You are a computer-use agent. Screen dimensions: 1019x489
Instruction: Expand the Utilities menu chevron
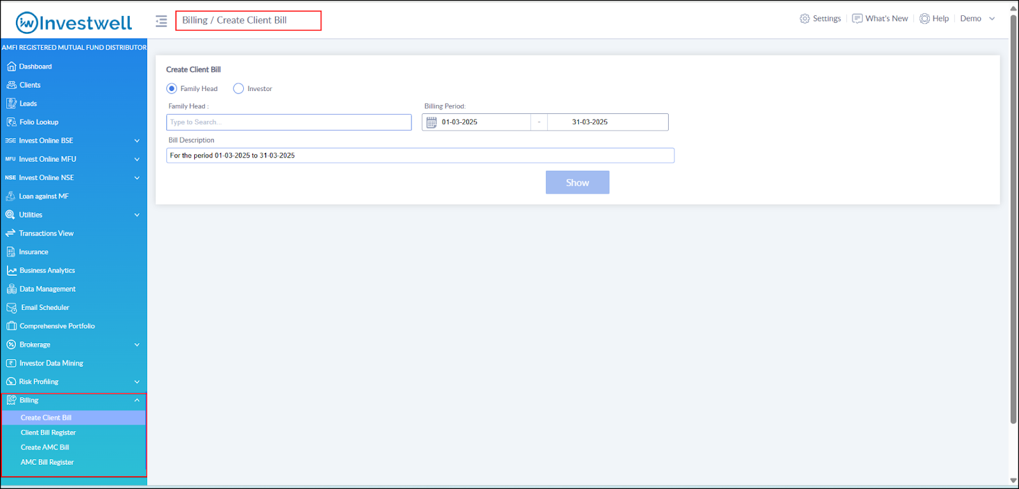pyautogui.click(x=137, y=215)
